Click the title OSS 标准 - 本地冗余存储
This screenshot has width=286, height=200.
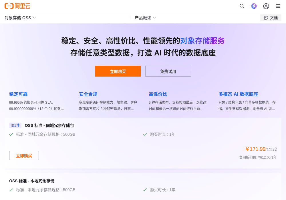(x=32, y=181)
